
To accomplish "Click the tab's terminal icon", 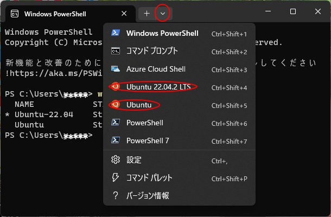I will [x=15, y=14].
